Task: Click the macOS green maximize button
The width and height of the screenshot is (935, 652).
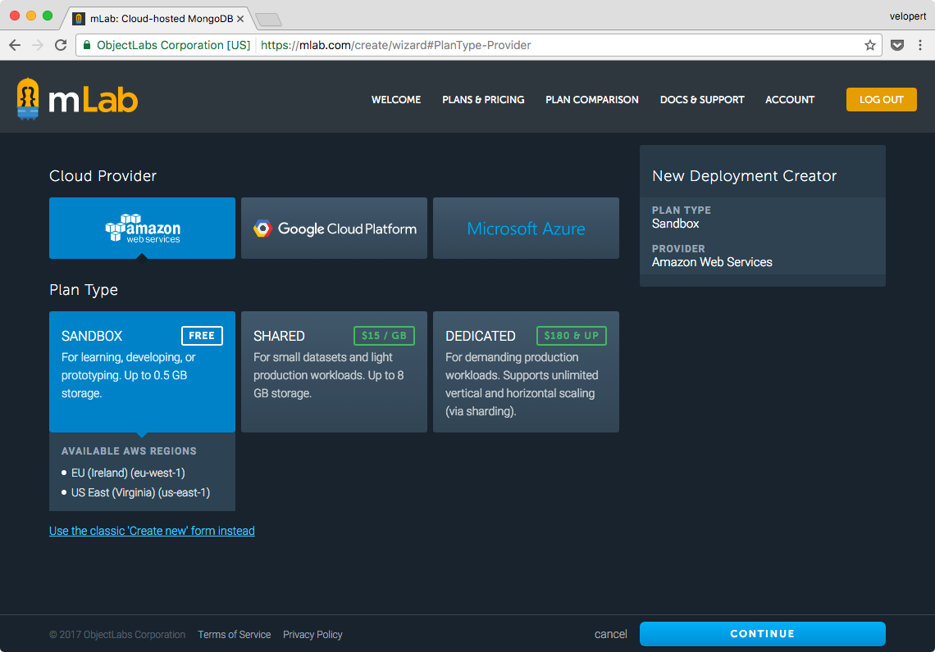Action: pyautogui.click(x=48, y=16)
